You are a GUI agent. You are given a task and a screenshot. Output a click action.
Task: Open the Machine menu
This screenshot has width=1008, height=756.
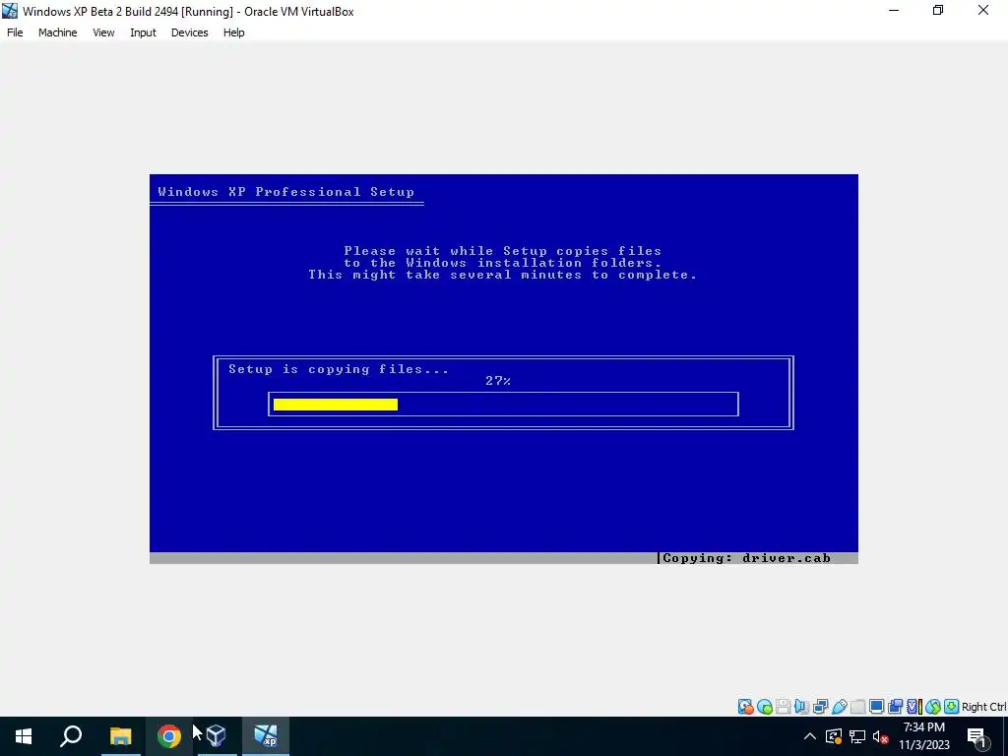click(57, 32)
